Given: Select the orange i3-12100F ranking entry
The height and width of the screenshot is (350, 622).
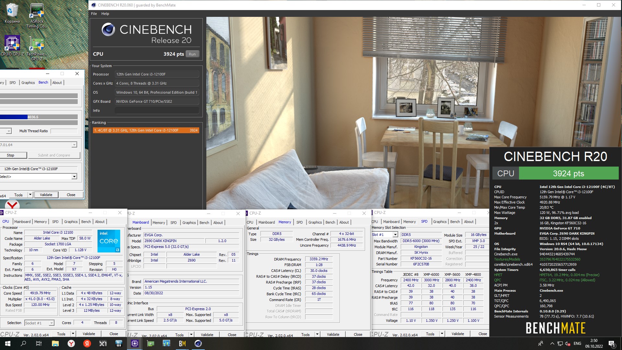Looking at the screenshot, I should click(146, 130).
